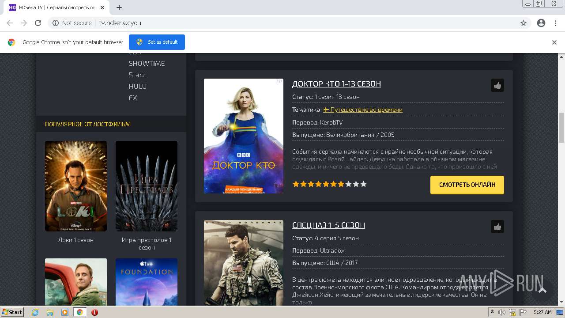Open the Windows Start menu
Image resolution: width=565 pixels, height=318 pixels.
coord(12,312)
